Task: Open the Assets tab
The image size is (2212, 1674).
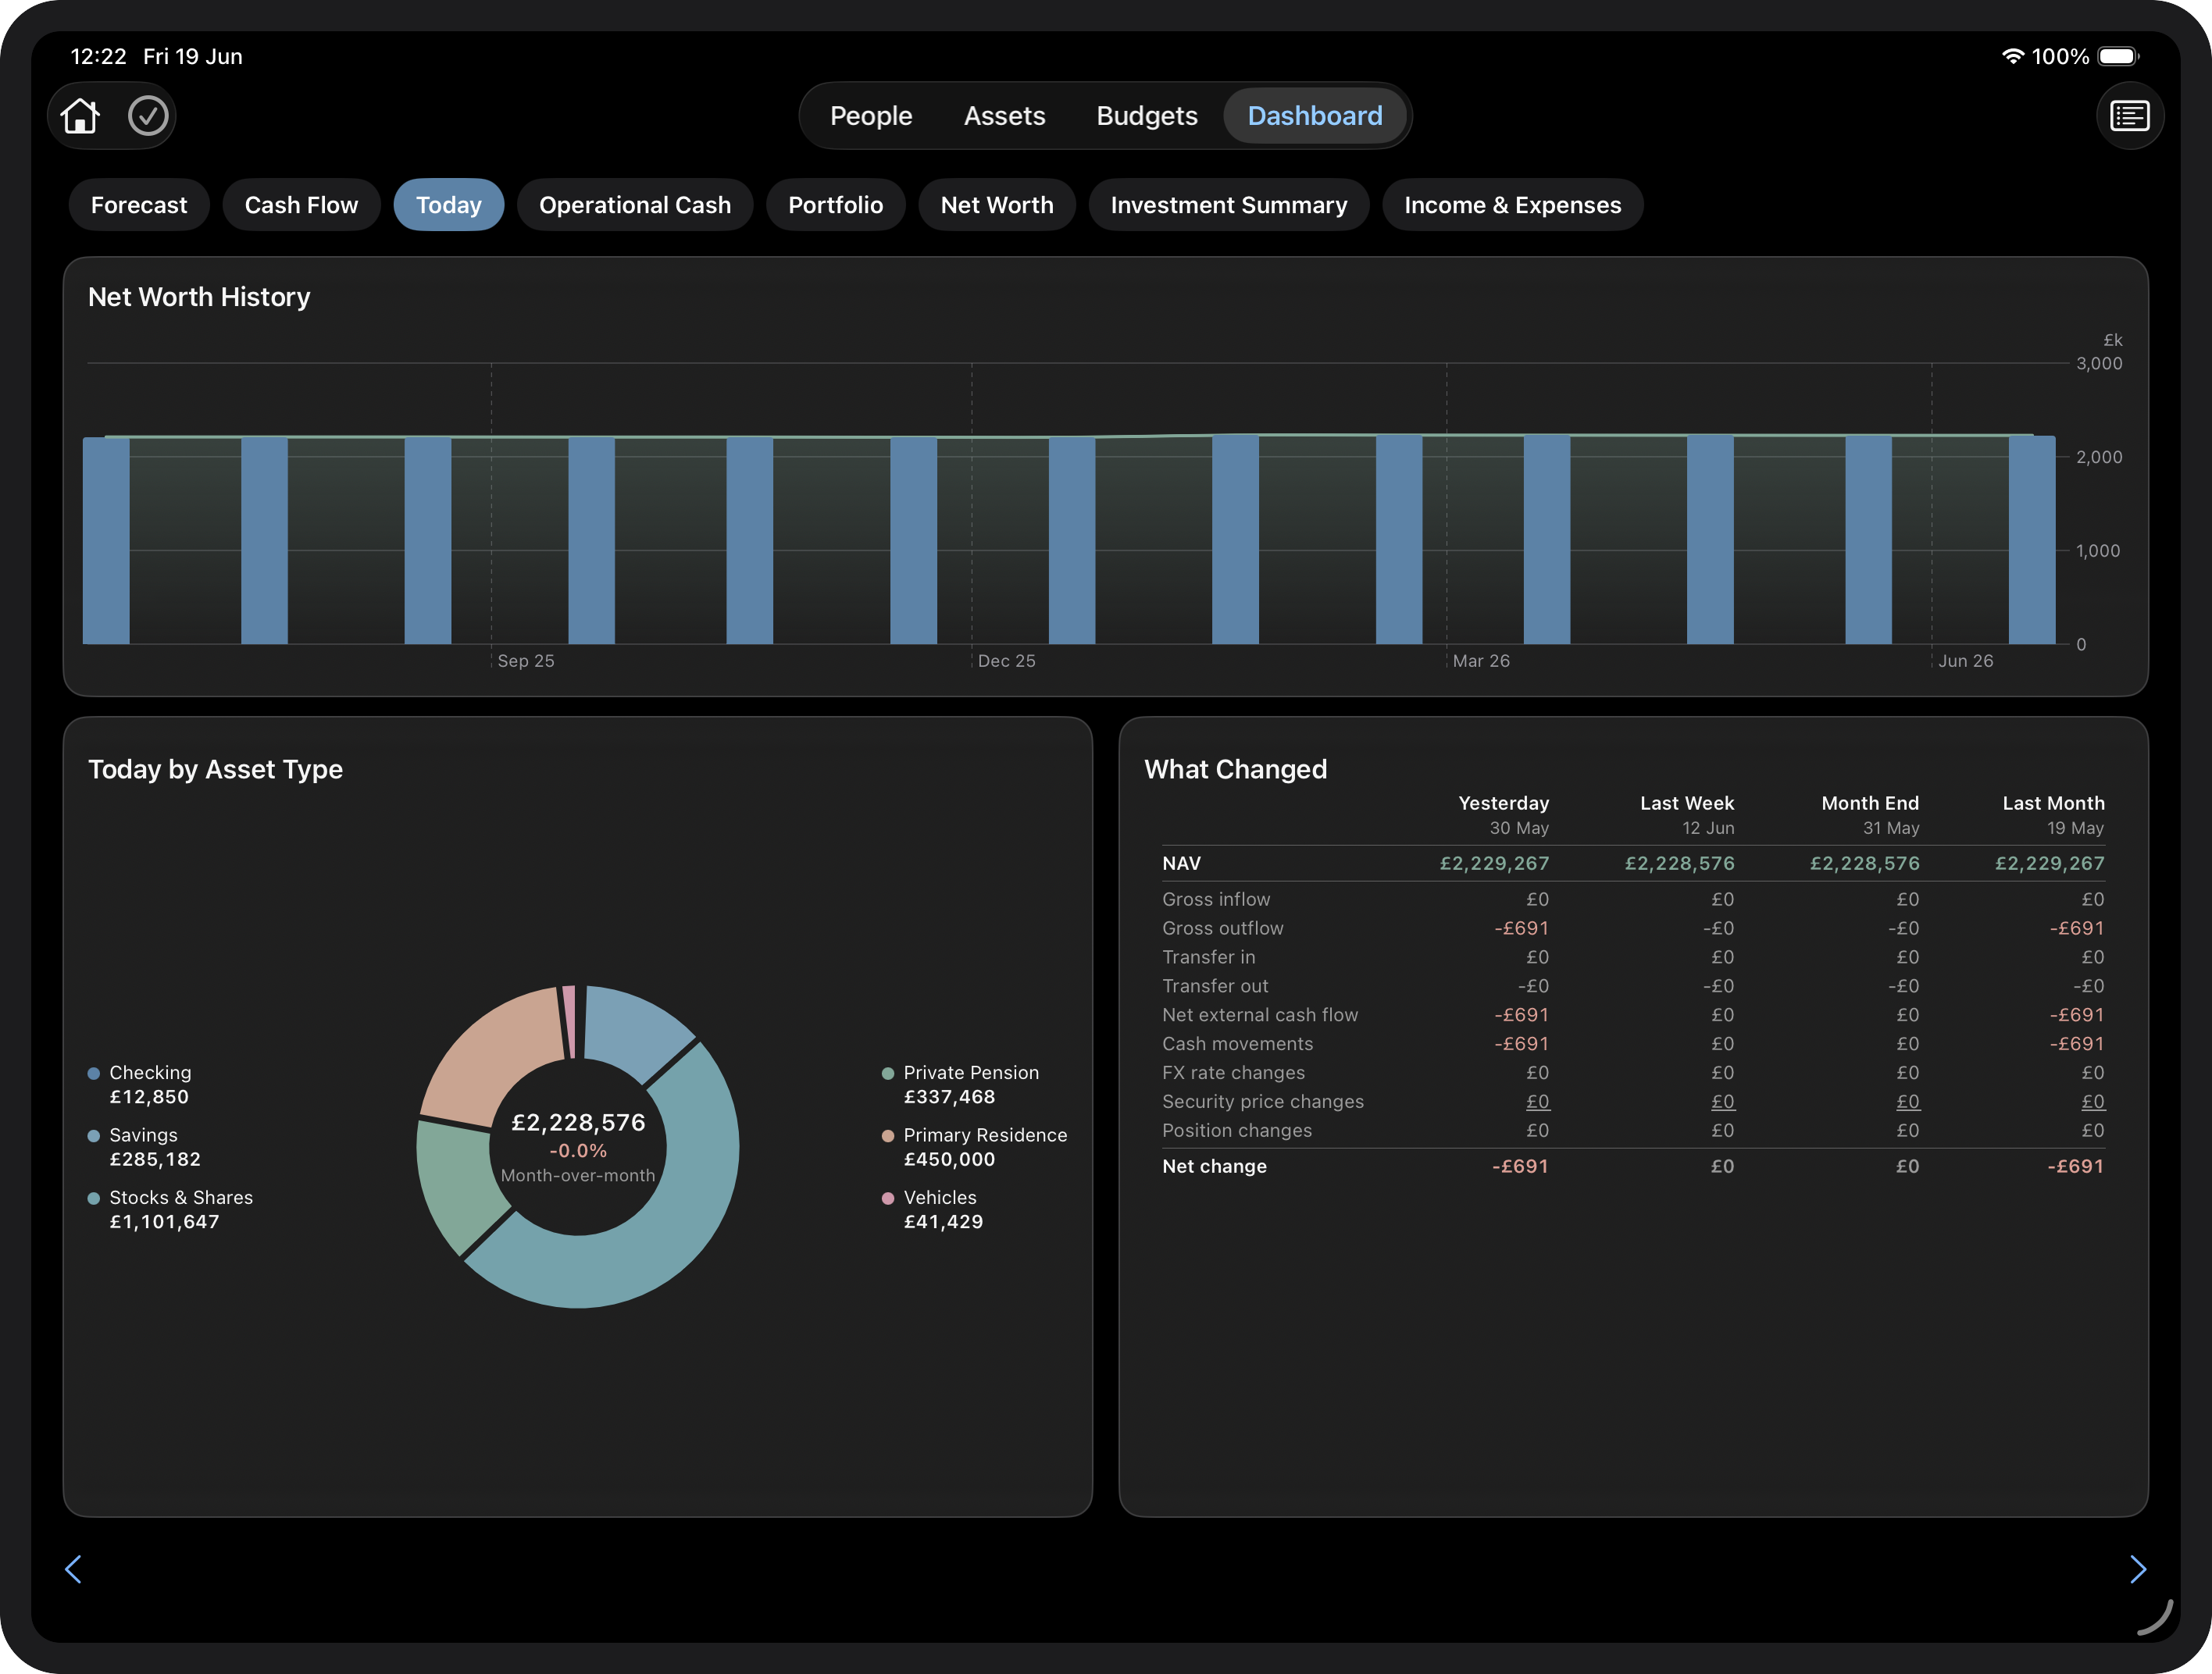Action: 1004,116
